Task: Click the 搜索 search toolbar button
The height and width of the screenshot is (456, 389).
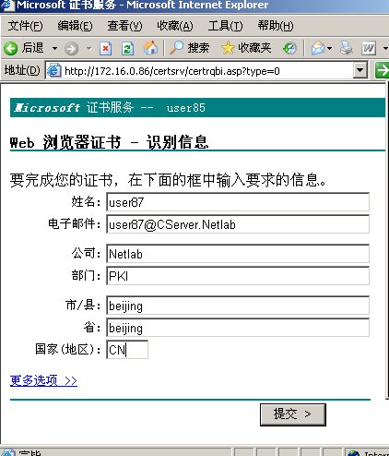Action: [189, 48]
